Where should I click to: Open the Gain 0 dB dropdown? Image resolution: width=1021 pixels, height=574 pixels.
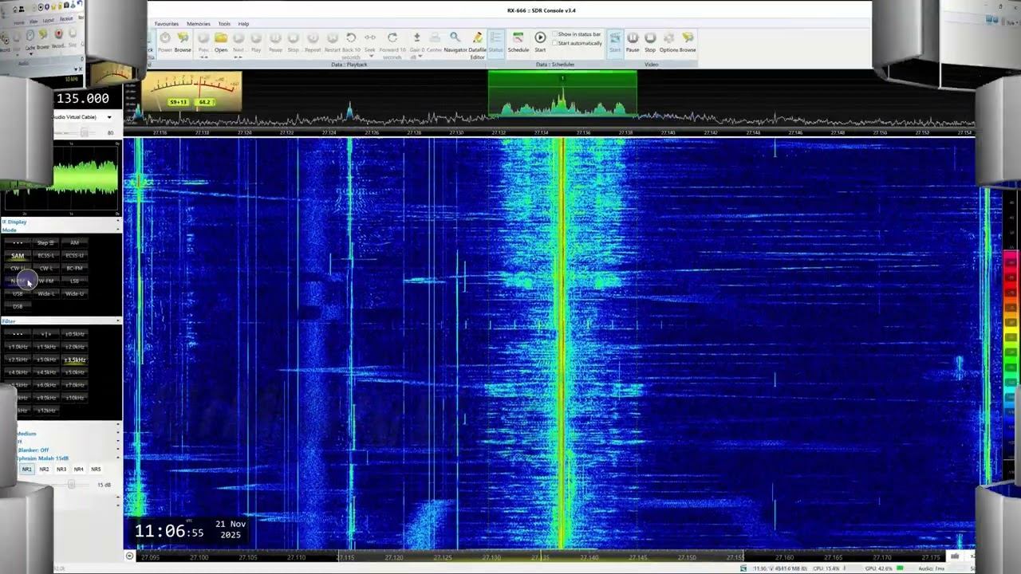pos(416,45)
